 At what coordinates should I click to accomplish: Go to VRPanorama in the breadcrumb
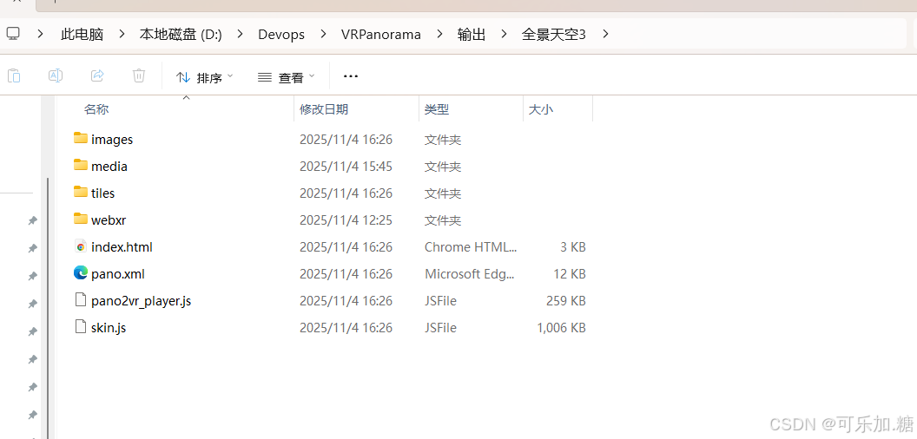(x=380, y=35)
